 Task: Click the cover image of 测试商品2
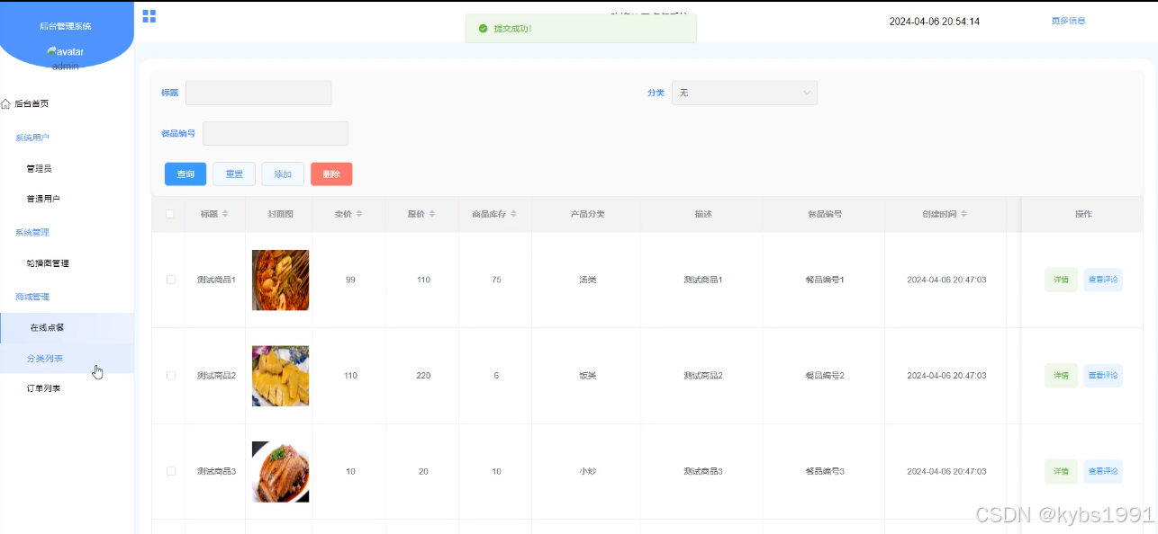click(x=280, y=376)
